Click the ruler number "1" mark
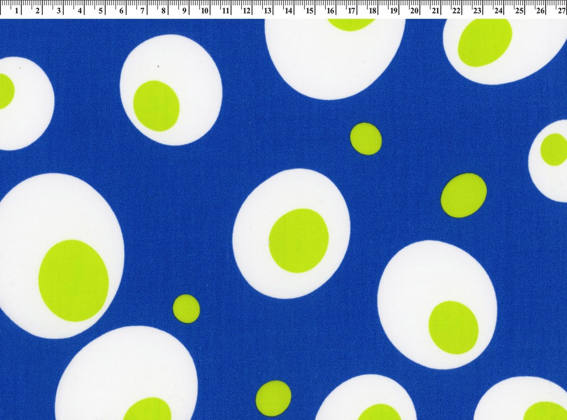This screenshot has width=567, height=420. [16, 11]
